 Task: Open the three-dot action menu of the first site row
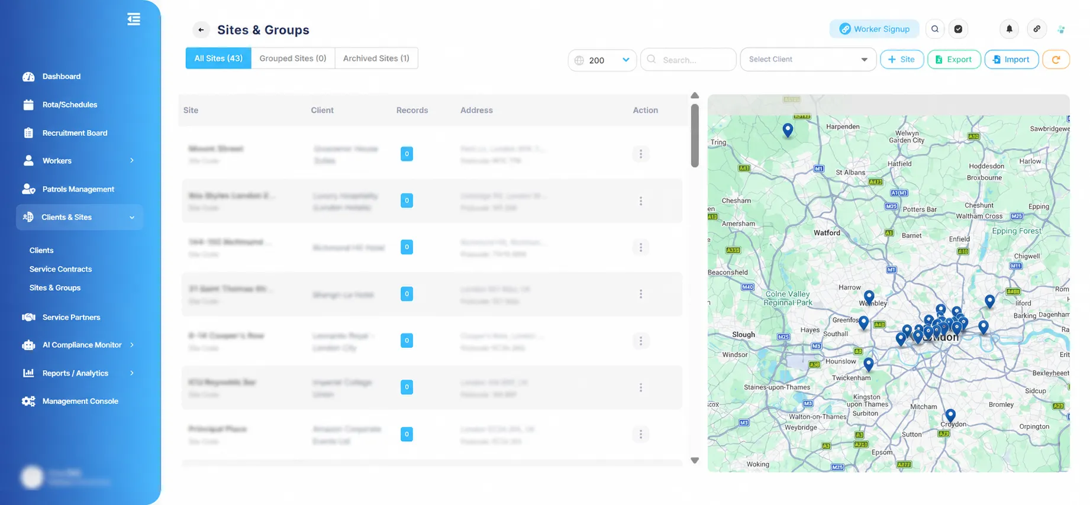pyautogui.click(x=641, y=154)
